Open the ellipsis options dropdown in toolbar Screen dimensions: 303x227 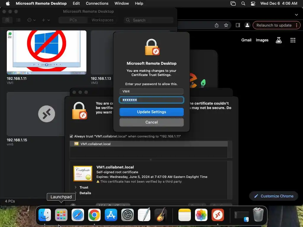coord(31,20)
